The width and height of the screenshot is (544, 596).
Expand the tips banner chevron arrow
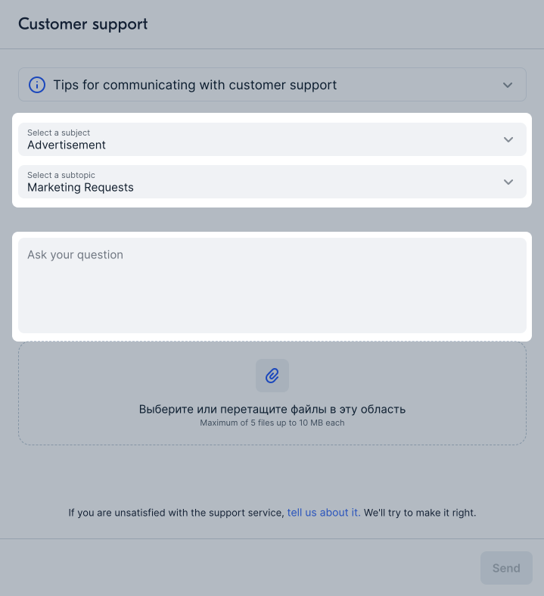click(x=508, y=85)
